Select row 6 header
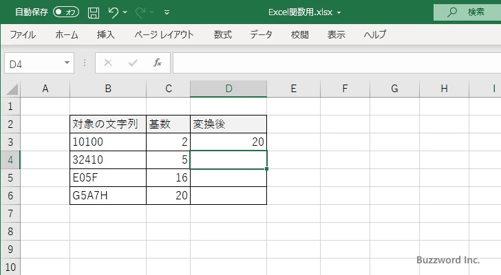Screen dimensions: 501x275 [x=10, y=195]
